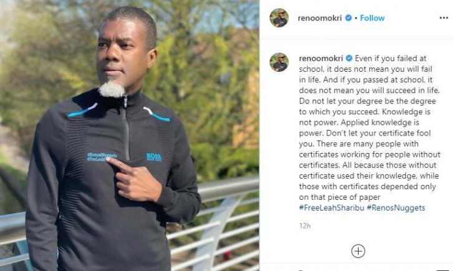The width and height of the screenshot is (454, 271).
Task: Open the #RenosNuggets hashtag
Action: pos(396,208)
